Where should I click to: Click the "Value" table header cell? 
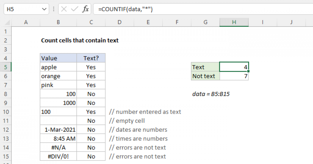58,58
